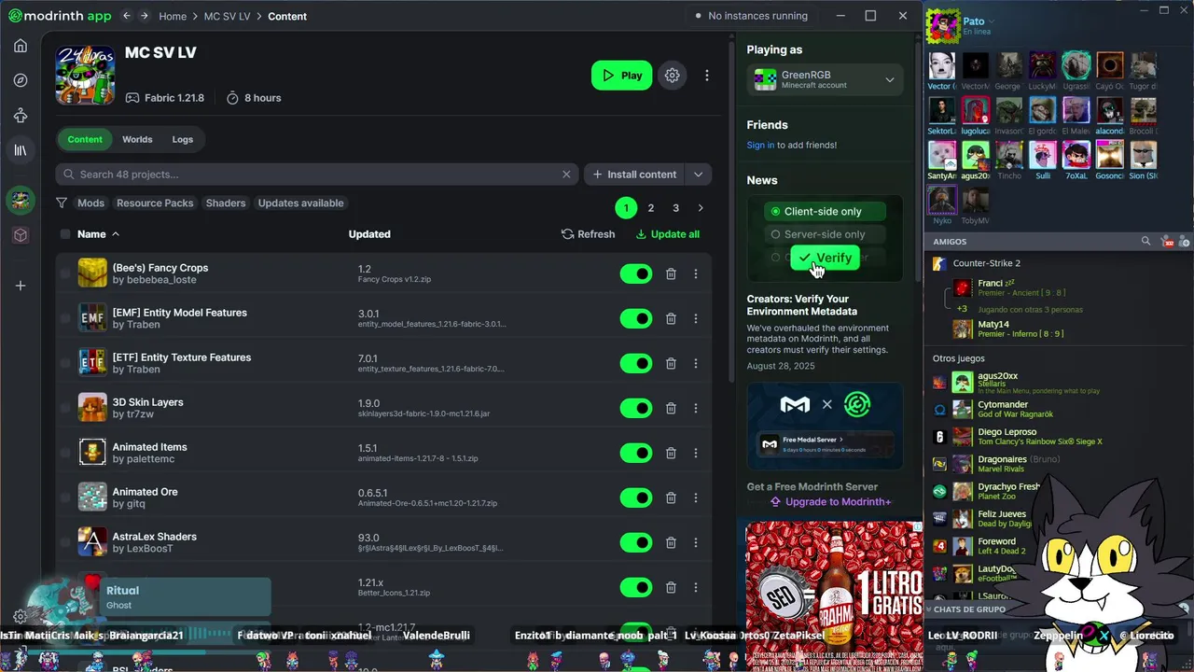Click the search magnifier in Steam friends list
The height and width of the screenshot is (672, 1194).
pyautogui.click(x=1146, y=241)
